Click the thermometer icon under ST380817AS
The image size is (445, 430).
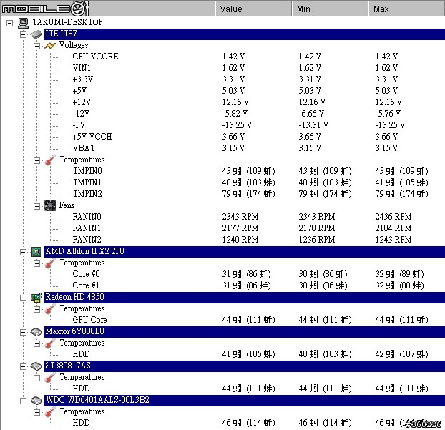click(50, 378)
